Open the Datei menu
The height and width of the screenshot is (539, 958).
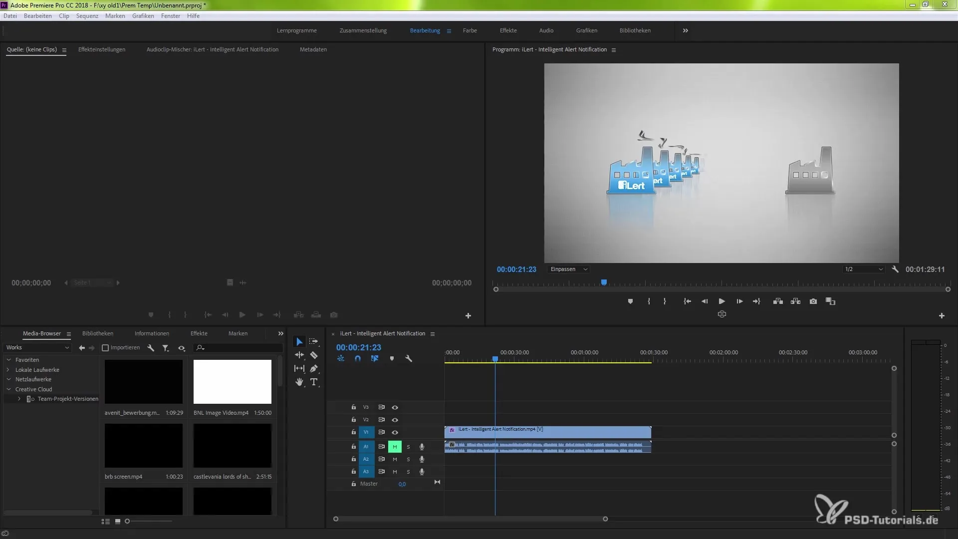10,16
